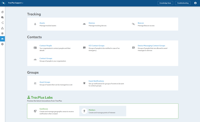Click message icon beside Device Messaging Contact Groups
The width and height of the screenshot is (200, 122).
(133, 48)
